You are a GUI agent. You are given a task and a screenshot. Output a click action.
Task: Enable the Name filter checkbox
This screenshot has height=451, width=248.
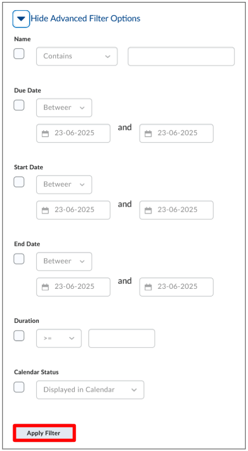[x=19, y=54]
